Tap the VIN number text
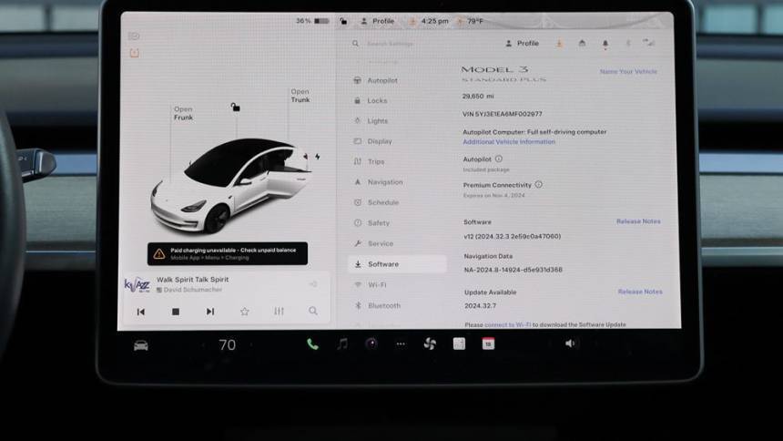 click(x=502, y=114)
